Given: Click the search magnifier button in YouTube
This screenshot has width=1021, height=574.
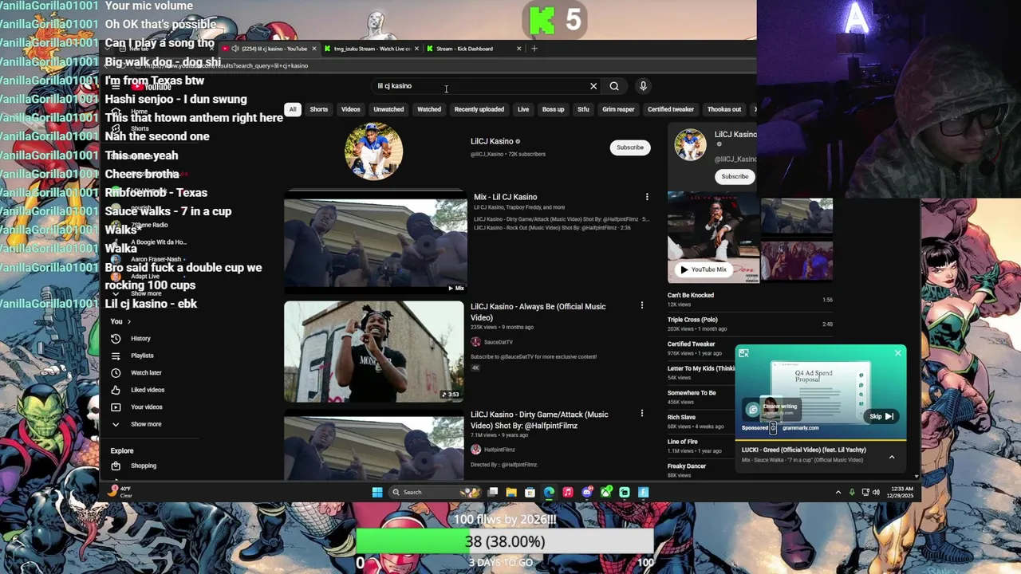Looking at the screenshot, I should click(x=614, y=86).
